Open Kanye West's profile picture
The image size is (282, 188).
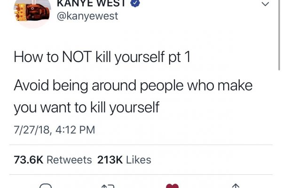(32, 13)
